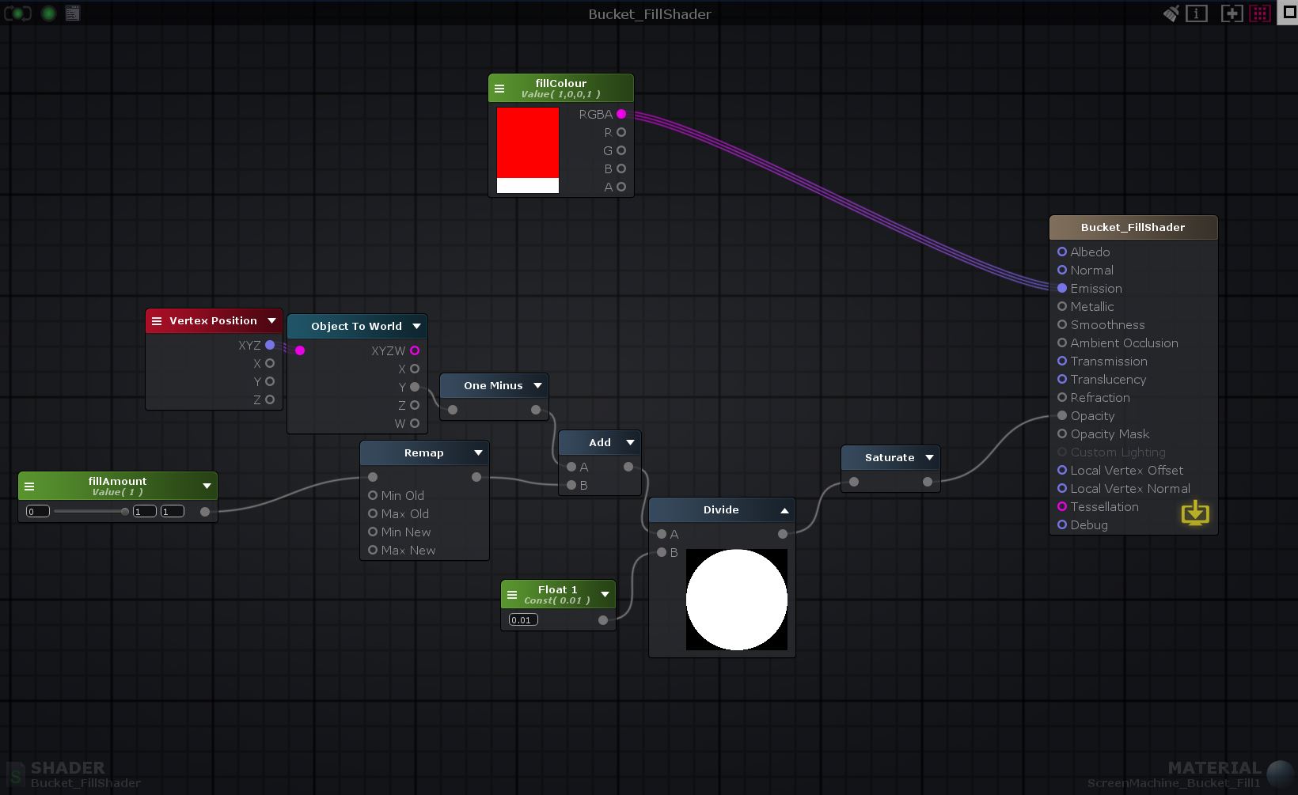This screenshot has width=1298, height=795.
Task: Click the fillColour R output port
Action: pos(621,132)
